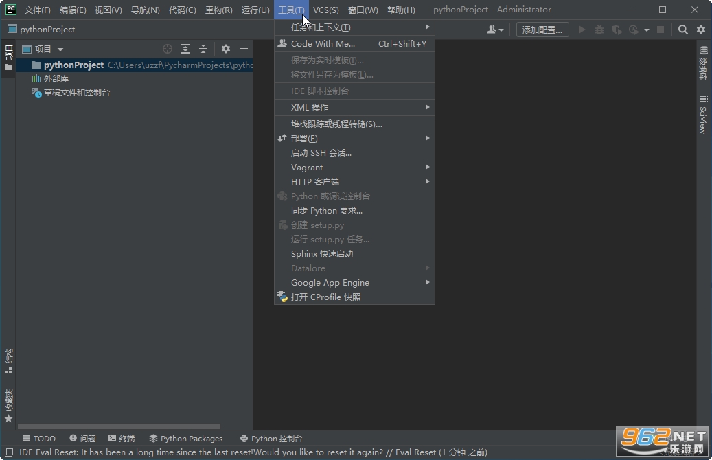Choose 启动 SSH 会话... entry
Image resolution: width=712 pixels, height=460 pixels.
tap(355, 152)
